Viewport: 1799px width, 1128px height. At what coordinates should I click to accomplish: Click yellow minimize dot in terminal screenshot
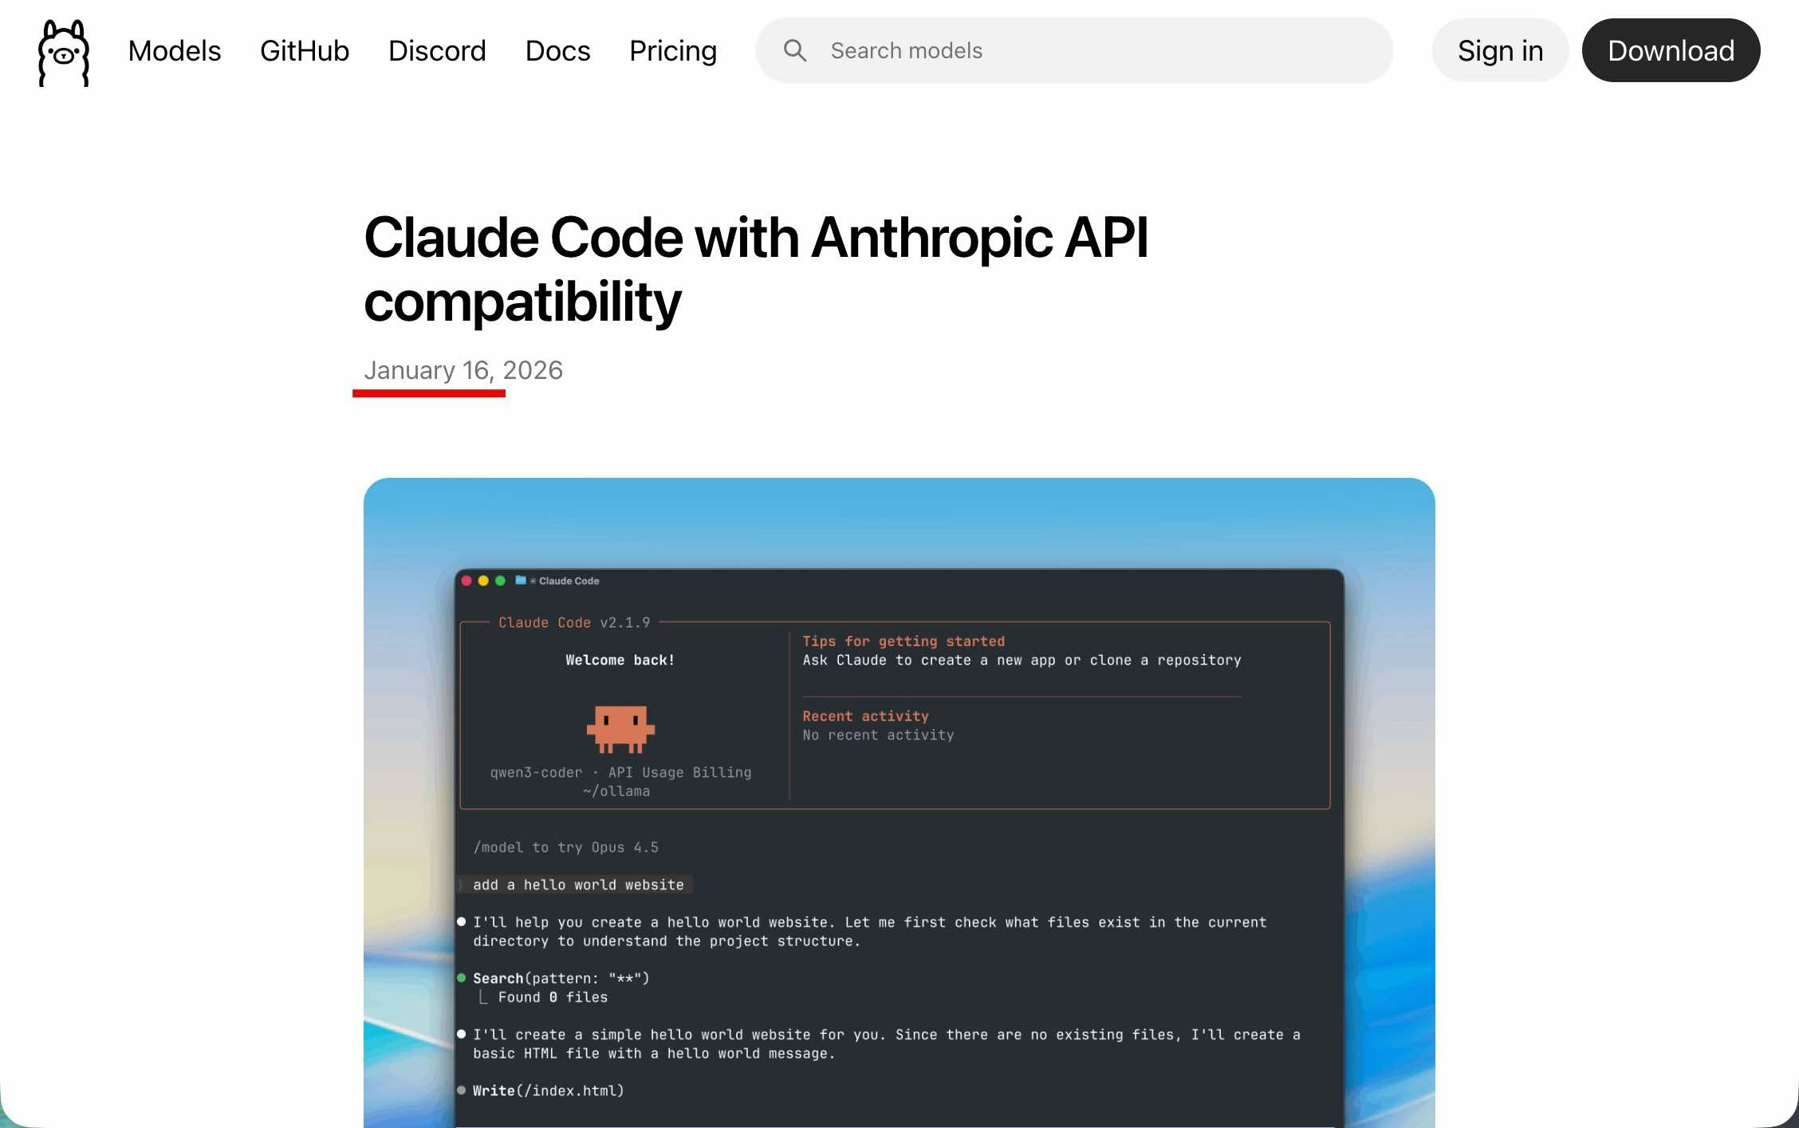[x=483, y=581]
